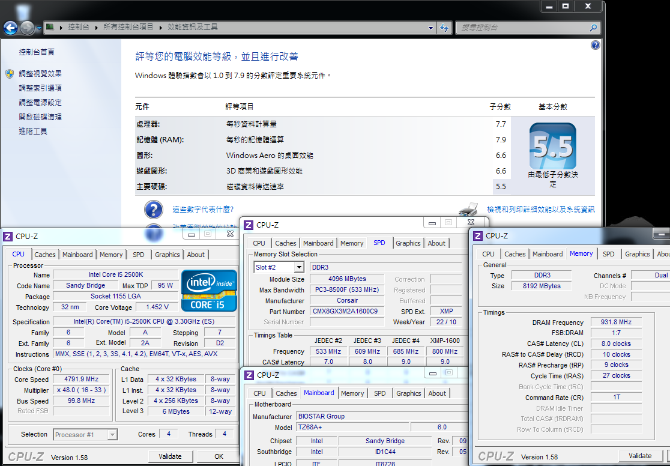Click OK in the CPU window
Viewport: 670px width, 466px height.
pos(219,456)
